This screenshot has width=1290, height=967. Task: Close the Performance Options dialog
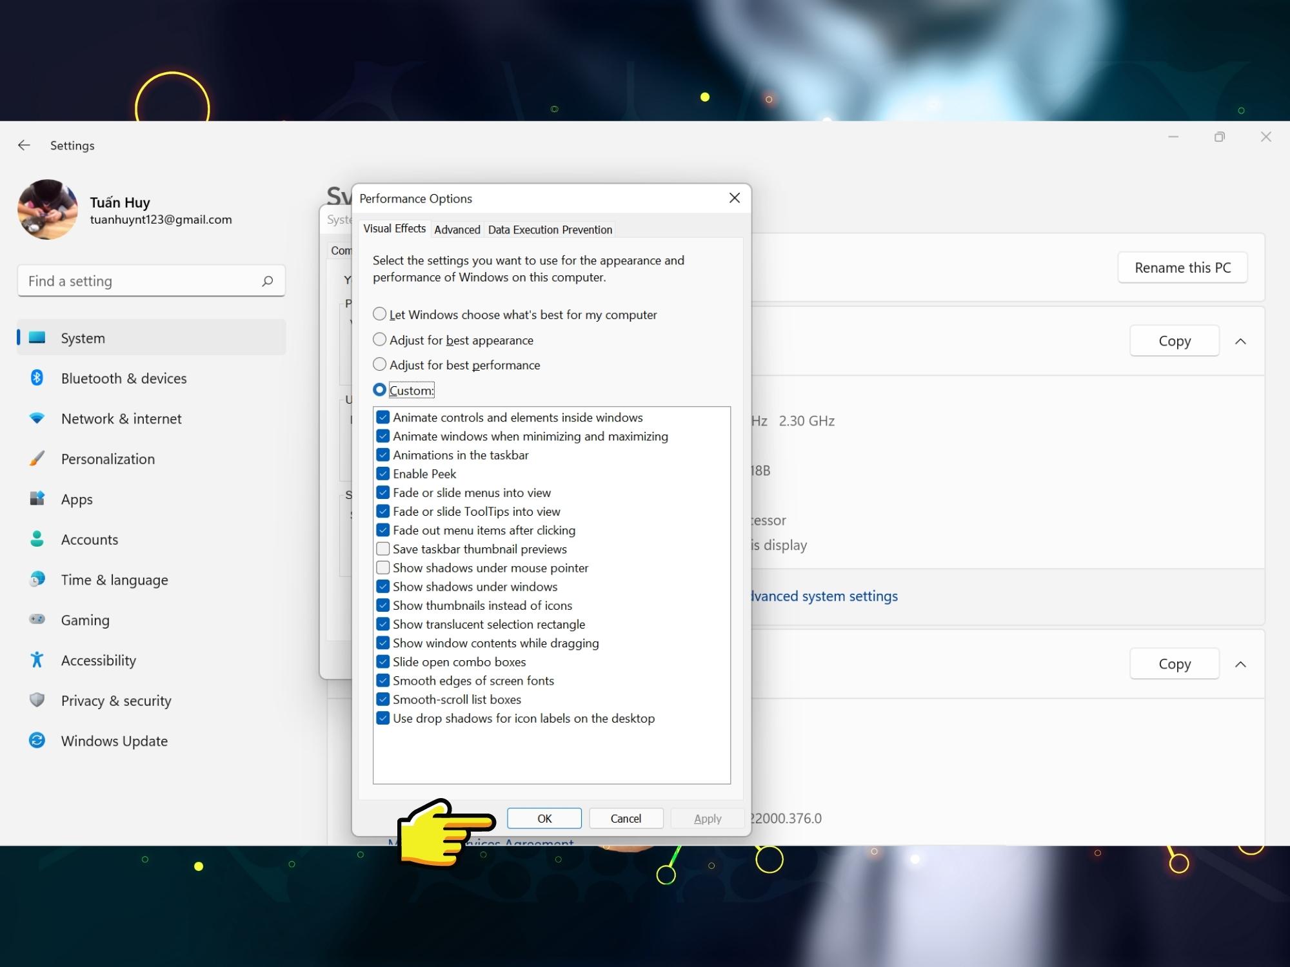point(734,198)
